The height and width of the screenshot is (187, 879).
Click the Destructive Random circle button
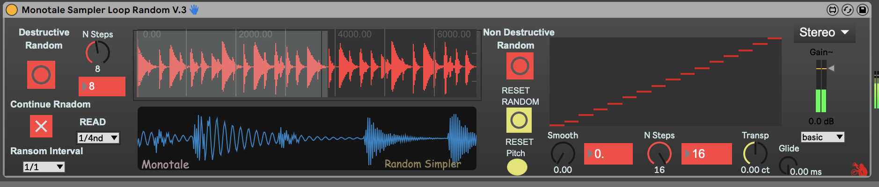tap(41, 75)
